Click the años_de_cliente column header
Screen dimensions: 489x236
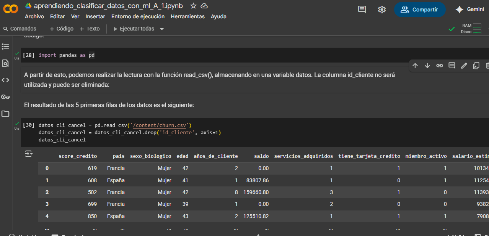point(216,156)
